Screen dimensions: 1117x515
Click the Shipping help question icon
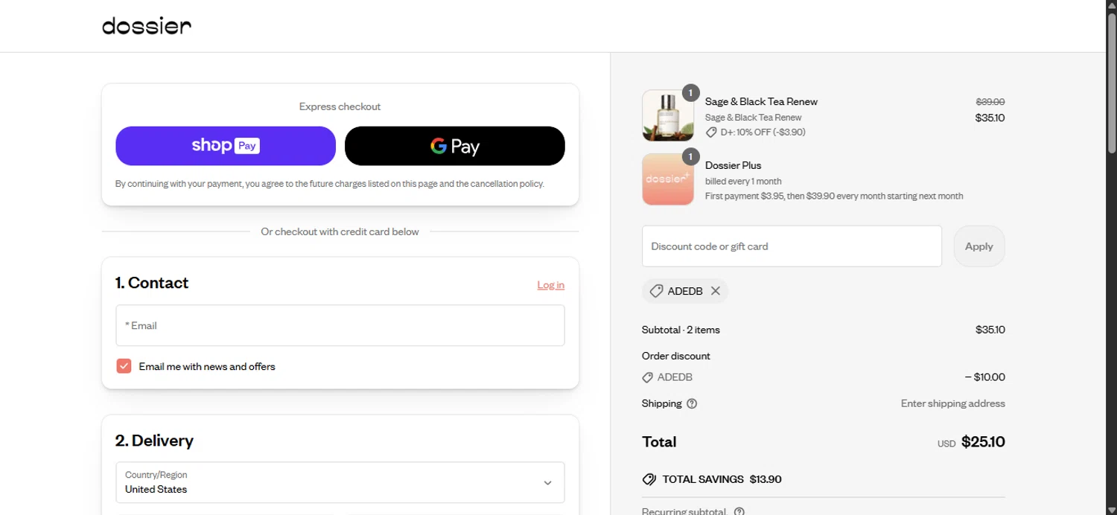(x=692, y=403)
